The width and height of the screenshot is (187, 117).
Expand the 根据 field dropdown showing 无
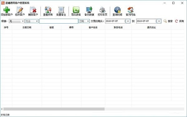[17, 21]
